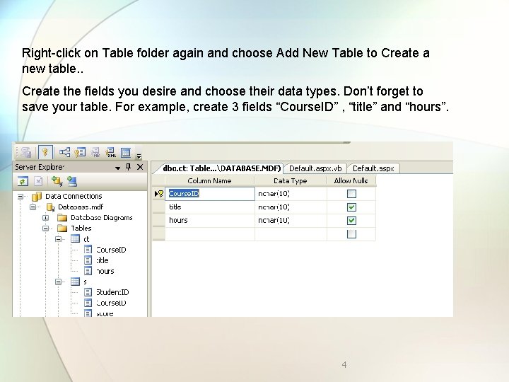Open the Server Explorer window position dropdown
This screenshot has height=382, width=509.
point(117,168)
